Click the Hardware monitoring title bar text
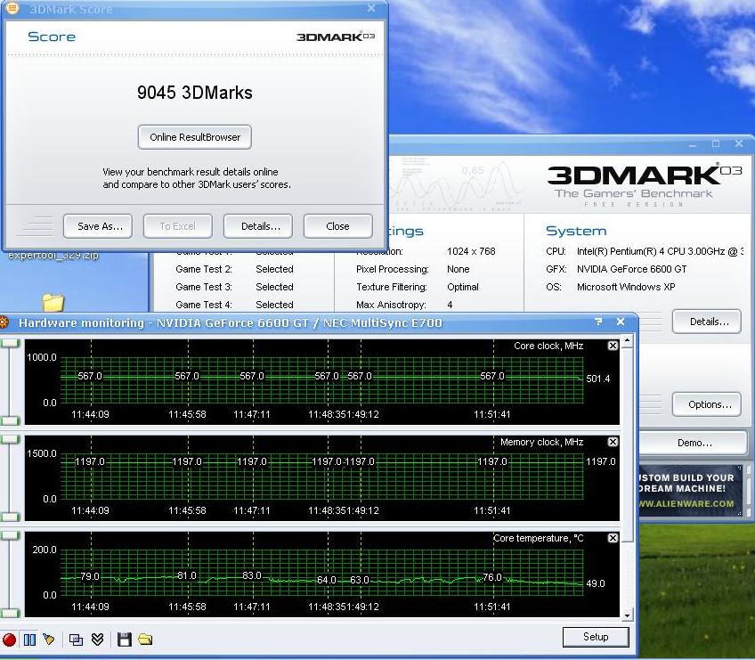The height and width of the screenshot is (660, 755). pos(231,322)
